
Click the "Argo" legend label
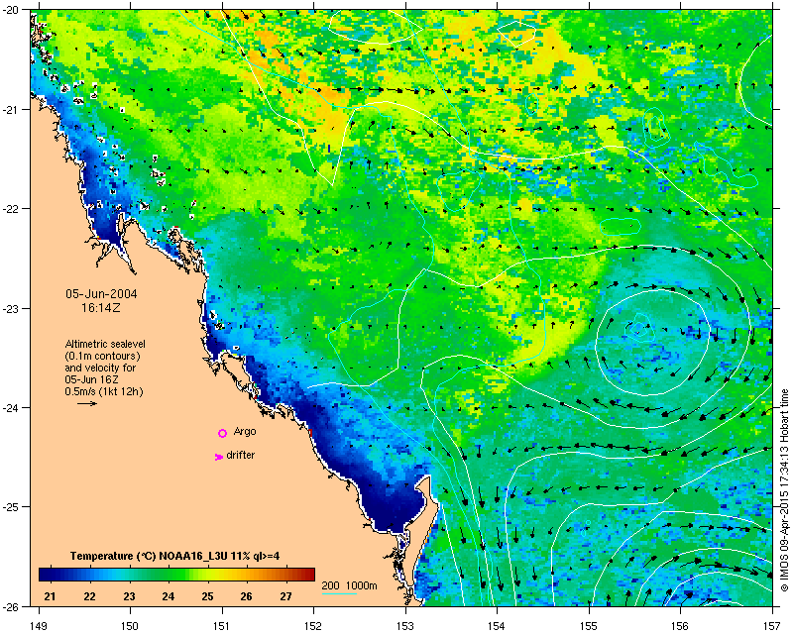coord(245,431)
